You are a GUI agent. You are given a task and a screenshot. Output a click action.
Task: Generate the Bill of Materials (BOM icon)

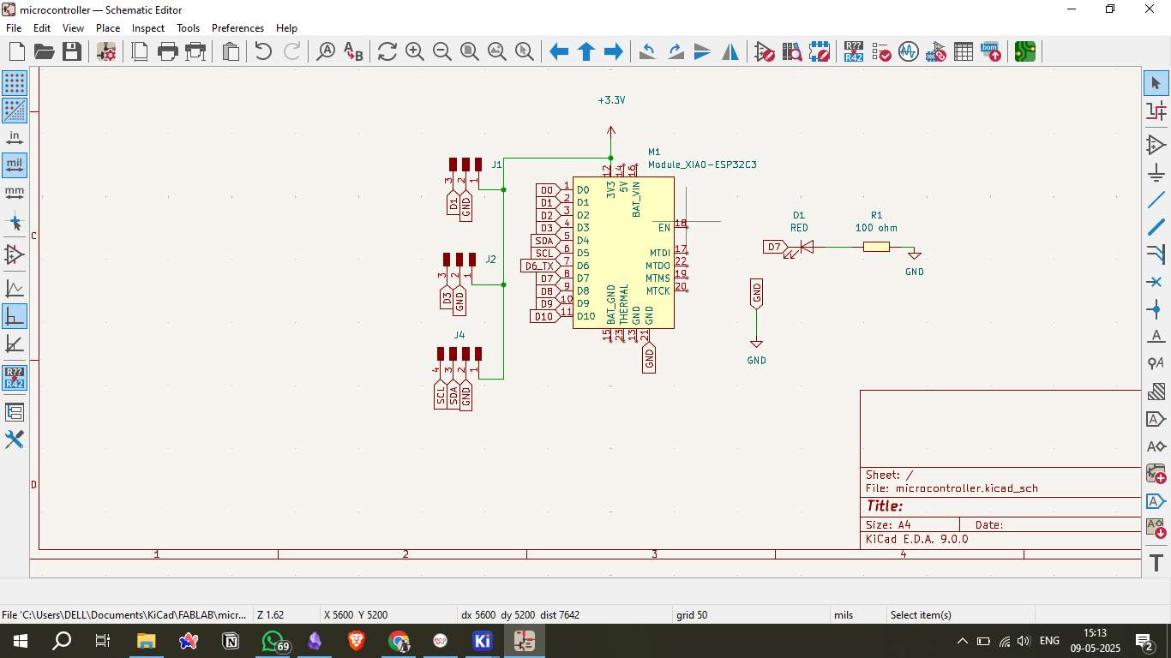coord(991,52)
